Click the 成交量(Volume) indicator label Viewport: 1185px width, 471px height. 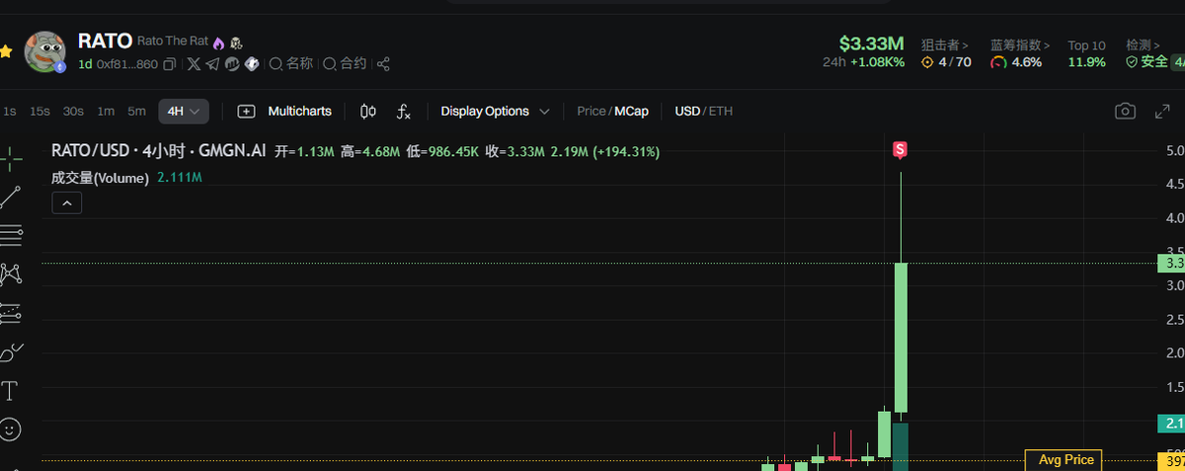(x=100, y=178)
